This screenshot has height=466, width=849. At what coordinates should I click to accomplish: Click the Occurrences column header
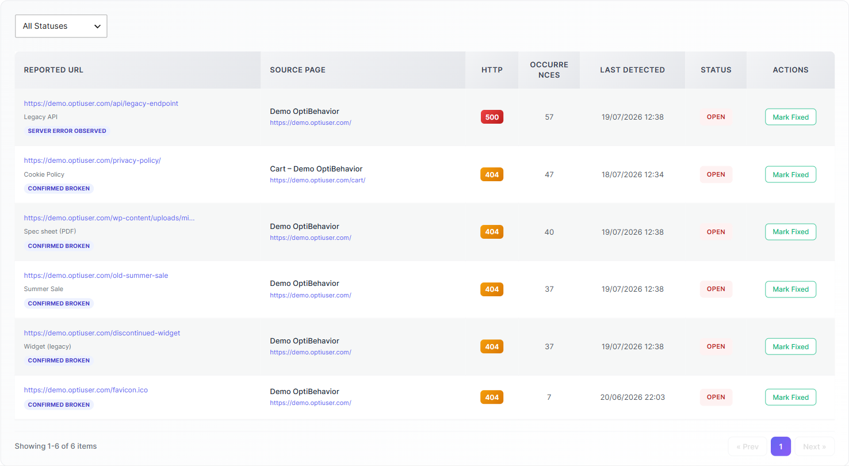[x=549, y=70]
